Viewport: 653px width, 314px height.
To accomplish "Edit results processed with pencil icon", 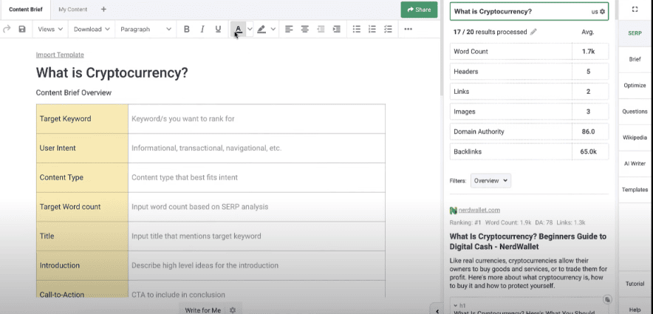I will 534,33.
